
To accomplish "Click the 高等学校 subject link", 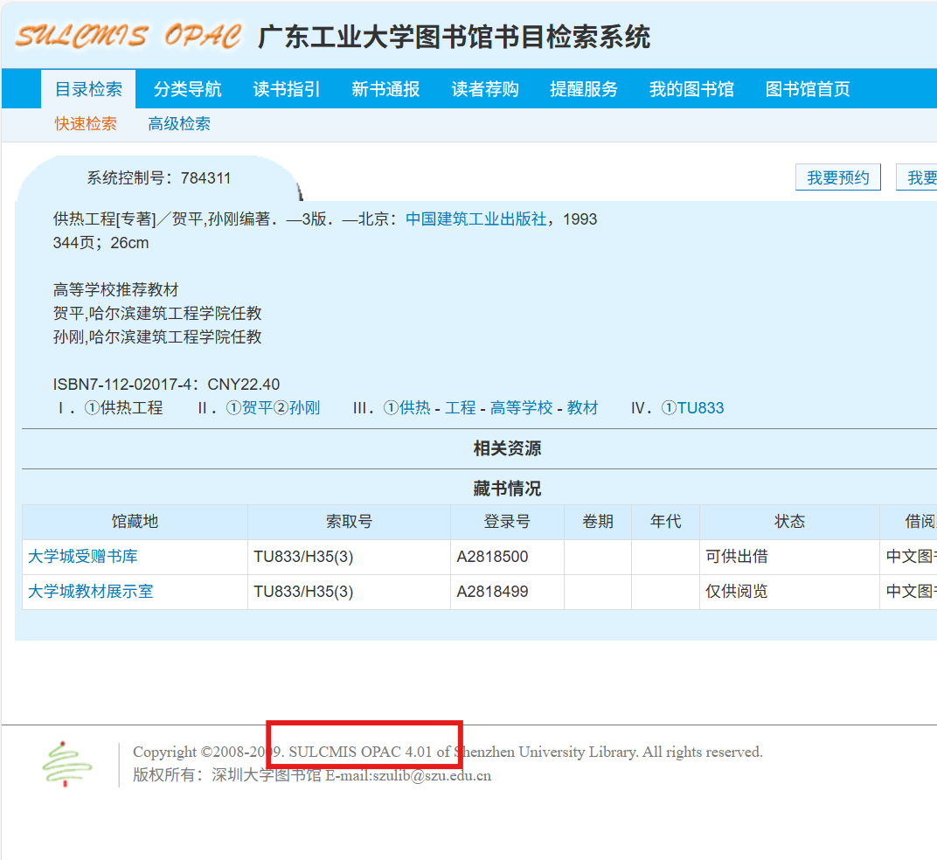I will [521, 408].
